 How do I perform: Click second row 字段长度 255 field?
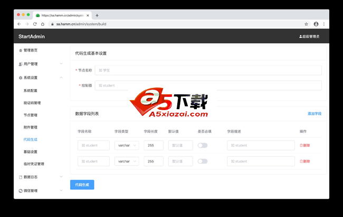click(x=154, y=161)
